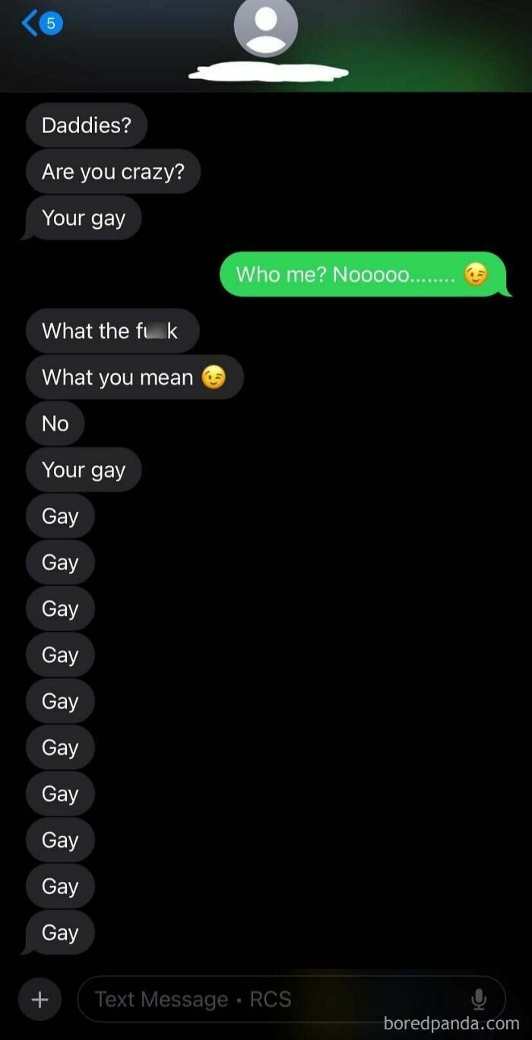This screenshot has height=1040, width=532.
Task: Tap the microphone dictation icon
Action: tap(479, 999)
